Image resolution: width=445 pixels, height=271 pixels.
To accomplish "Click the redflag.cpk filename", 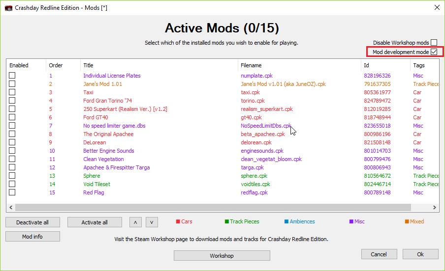I will point(254,192).
